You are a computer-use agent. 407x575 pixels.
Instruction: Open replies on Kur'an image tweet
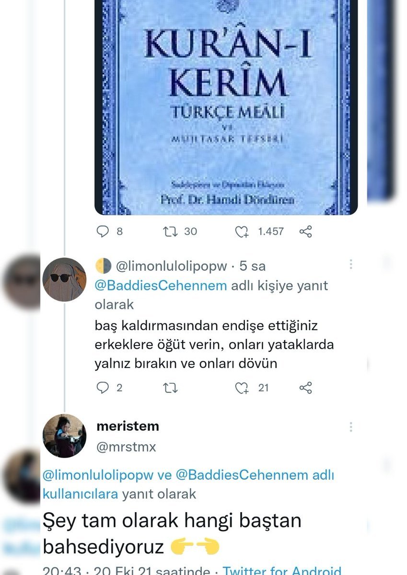[109, 231]
